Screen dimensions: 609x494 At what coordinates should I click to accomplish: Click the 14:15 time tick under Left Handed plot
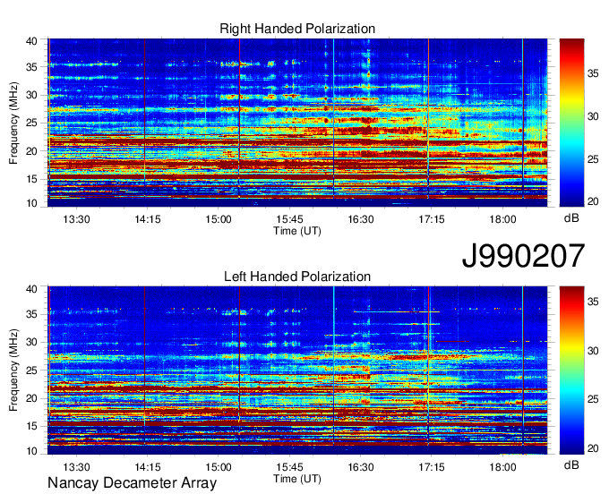147,467
